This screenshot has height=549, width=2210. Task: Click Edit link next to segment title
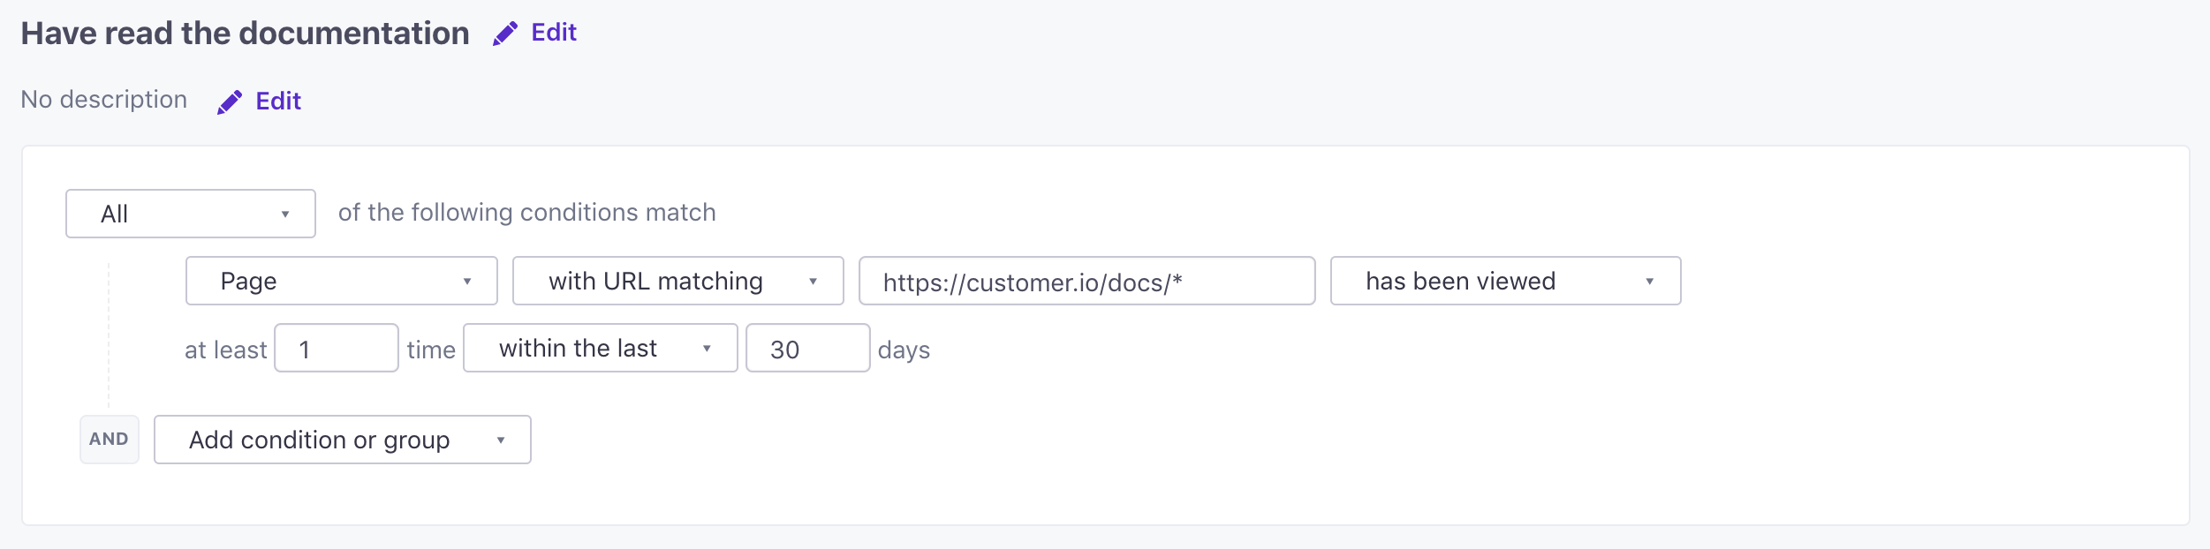[x=554, y=33]
